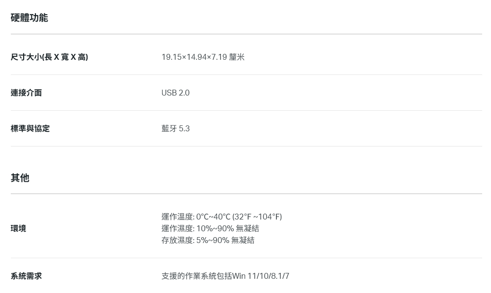The width and height of the screenshot is (491, 293).
Task: Click the dimensions value 19.15×14.94×7.19 釐米
Action: 203,57
